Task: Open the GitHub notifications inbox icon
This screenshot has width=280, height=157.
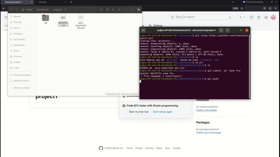Action: coord(266,17)
